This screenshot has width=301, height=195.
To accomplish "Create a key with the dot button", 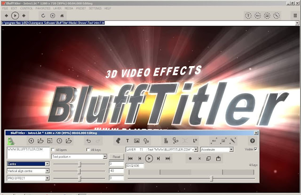I will point(190,158).
